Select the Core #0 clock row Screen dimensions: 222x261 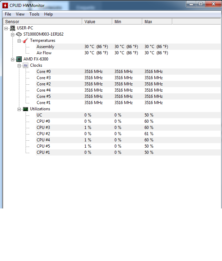[x=128, y=72]
